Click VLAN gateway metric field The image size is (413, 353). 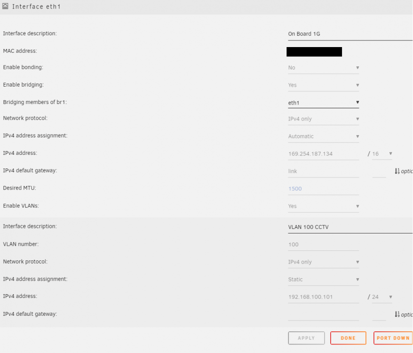pos(379,315)
